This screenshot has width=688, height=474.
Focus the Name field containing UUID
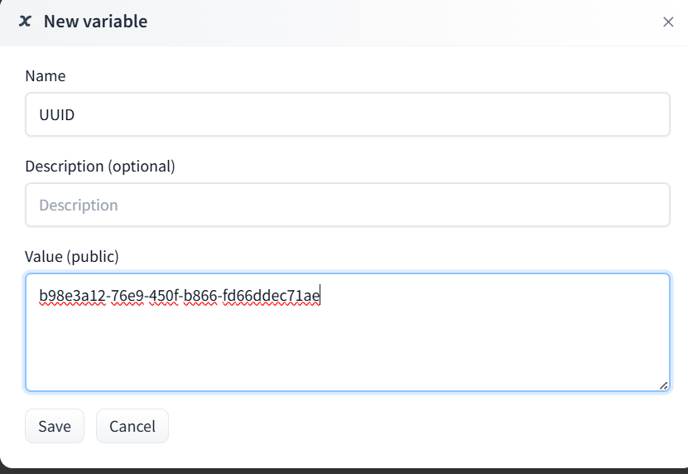click(348, 114)
